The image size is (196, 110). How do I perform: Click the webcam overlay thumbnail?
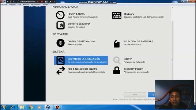(x=174, y=94)
